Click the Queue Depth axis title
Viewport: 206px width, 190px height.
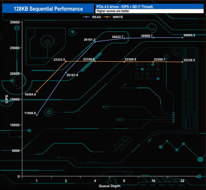109,186
